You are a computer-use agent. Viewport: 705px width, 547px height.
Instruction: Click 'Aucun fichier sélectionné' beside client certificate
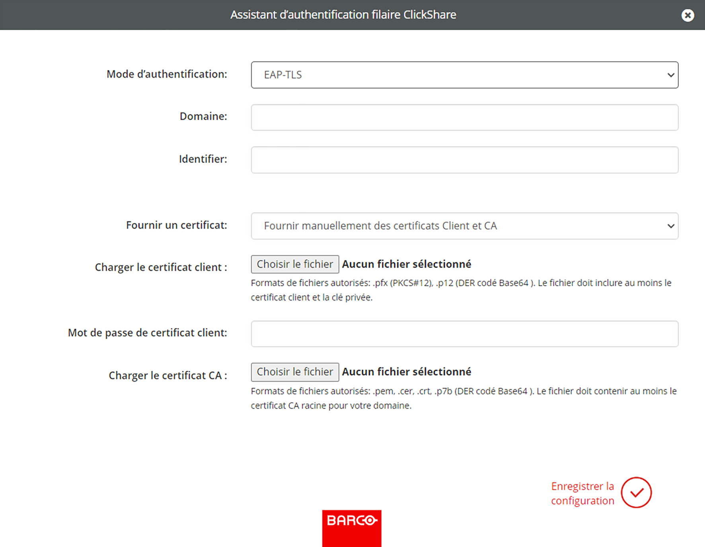(x=407, y=264)
